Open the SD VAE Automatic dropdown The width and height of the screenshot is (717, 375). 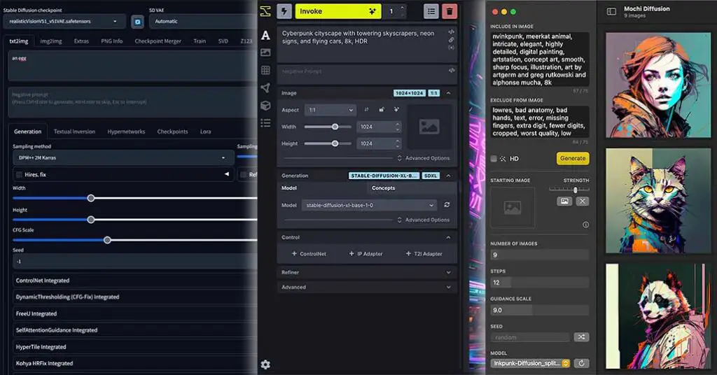(203, 22)
